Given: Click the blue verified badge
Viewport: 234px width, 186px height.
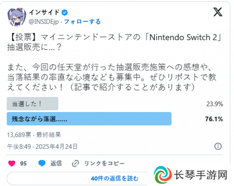Looking at the screenshot, I should click(x=65, y=13).
